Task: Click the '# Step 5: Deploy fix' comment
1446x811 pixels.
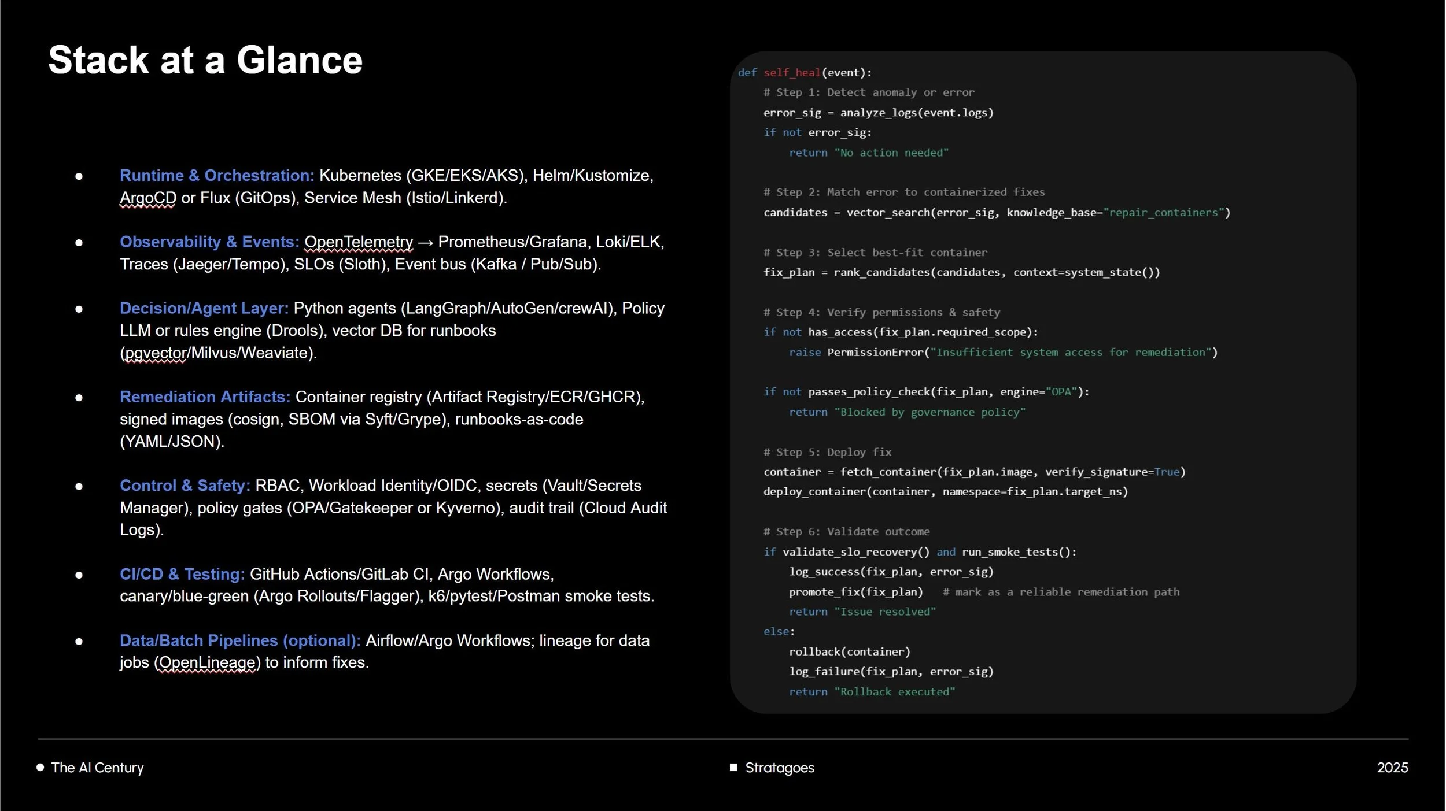Action: tap(827, 452)
